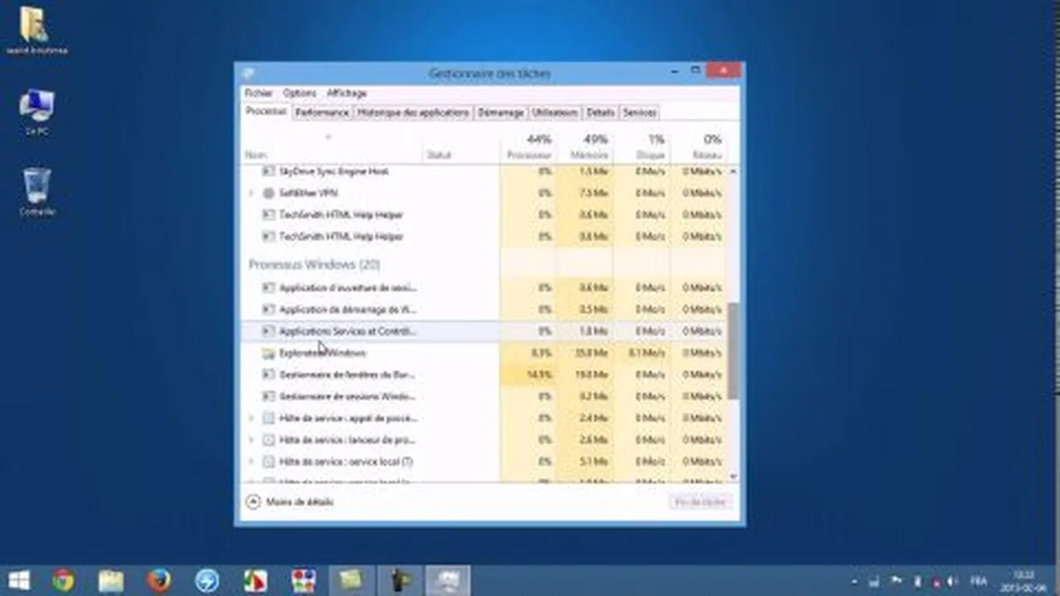This screenshot has width=1060, height=596.
Task: Click the Fin de tâche button
Action: [x=700, y=503]
